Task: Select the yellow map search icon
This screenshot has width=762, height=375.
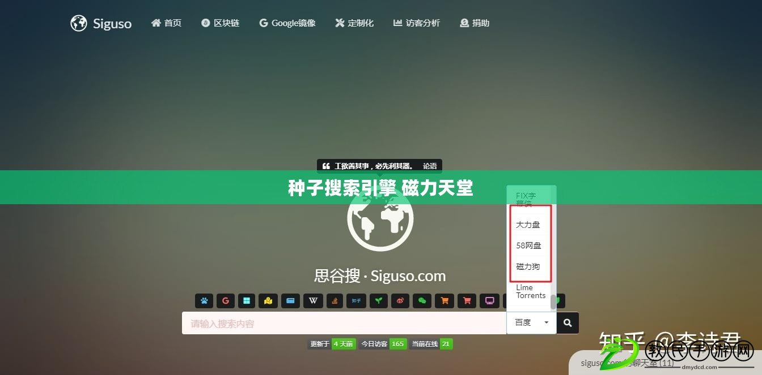Action: (268, 301)
